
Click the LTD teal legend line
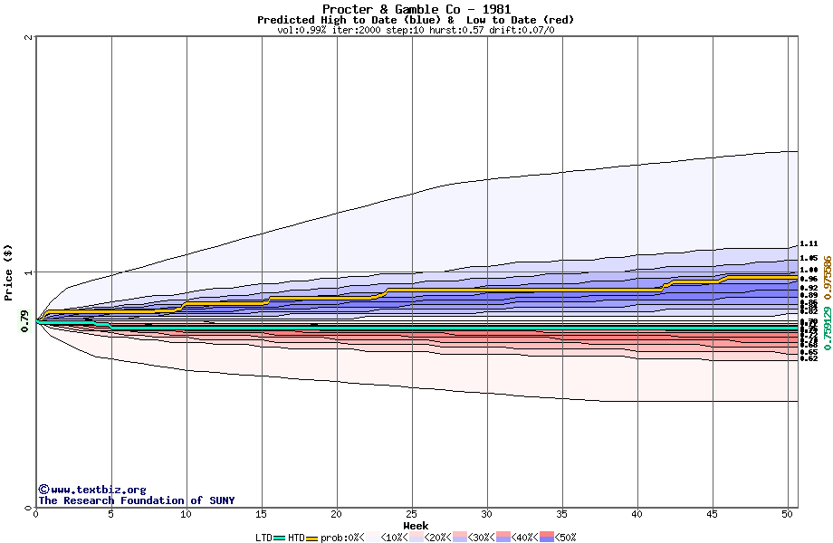(x=280, y=538)
